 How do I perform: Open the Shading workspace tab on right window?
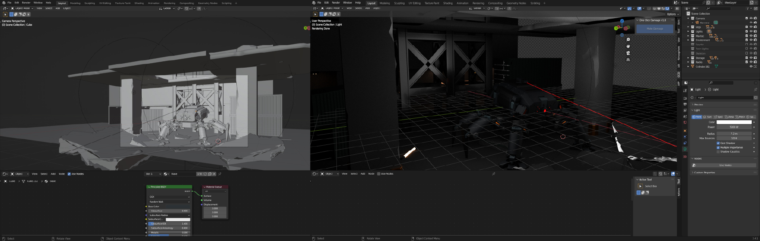448,3
